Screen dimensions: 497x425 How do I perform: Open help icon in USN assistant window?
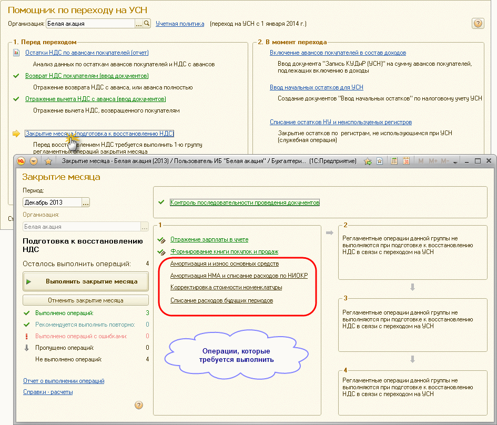coord(478,23)
